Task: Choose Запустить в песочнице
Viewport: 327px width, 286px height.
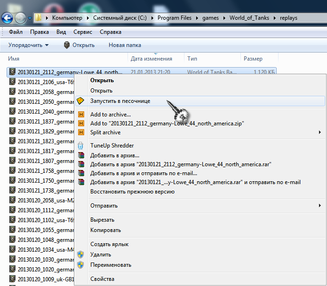Action: pos(200,101)
